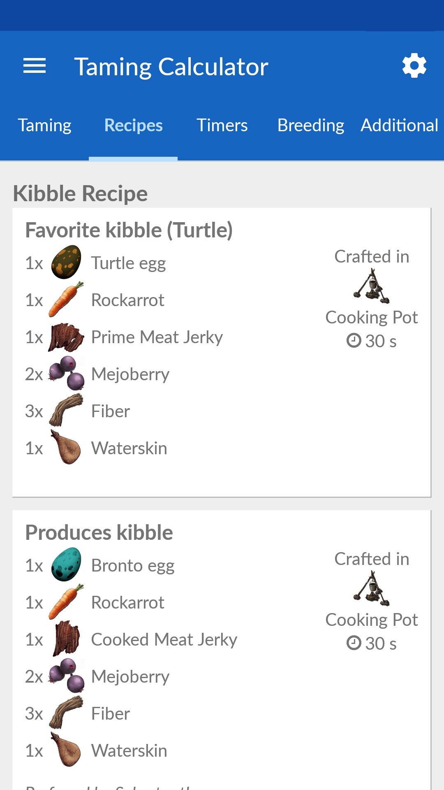Tap the Favorite kibble (Turtle) heading
Screen dimensions: 444x790
click(x=129, y=230)
